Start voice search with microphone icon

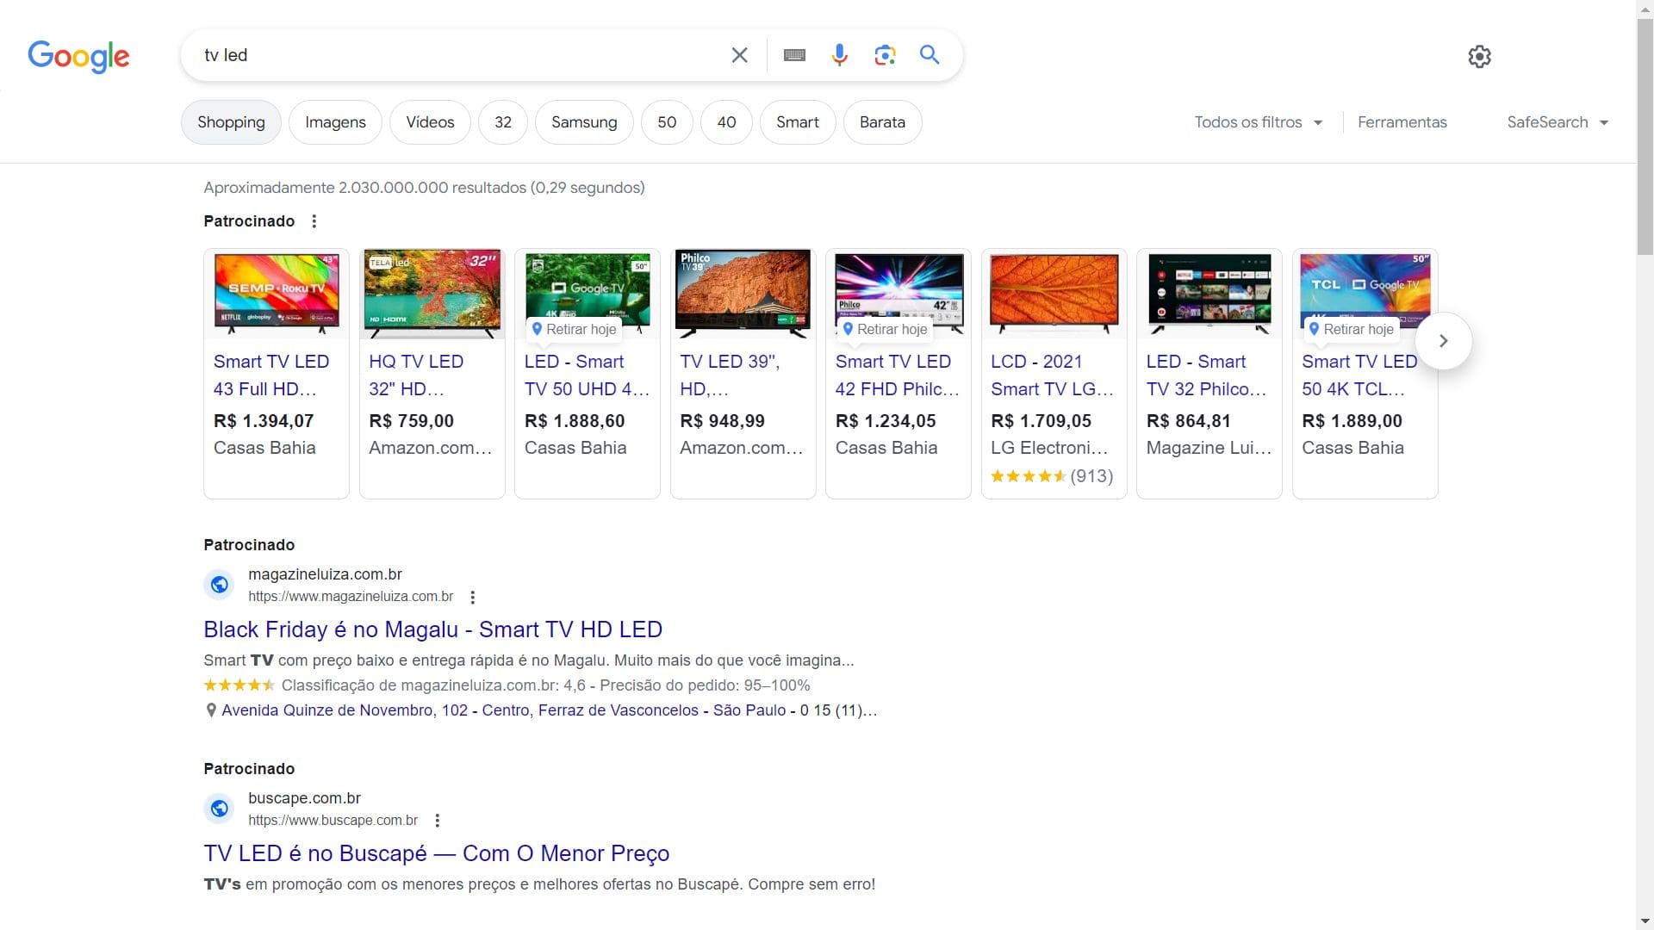[x=839, y=55]
